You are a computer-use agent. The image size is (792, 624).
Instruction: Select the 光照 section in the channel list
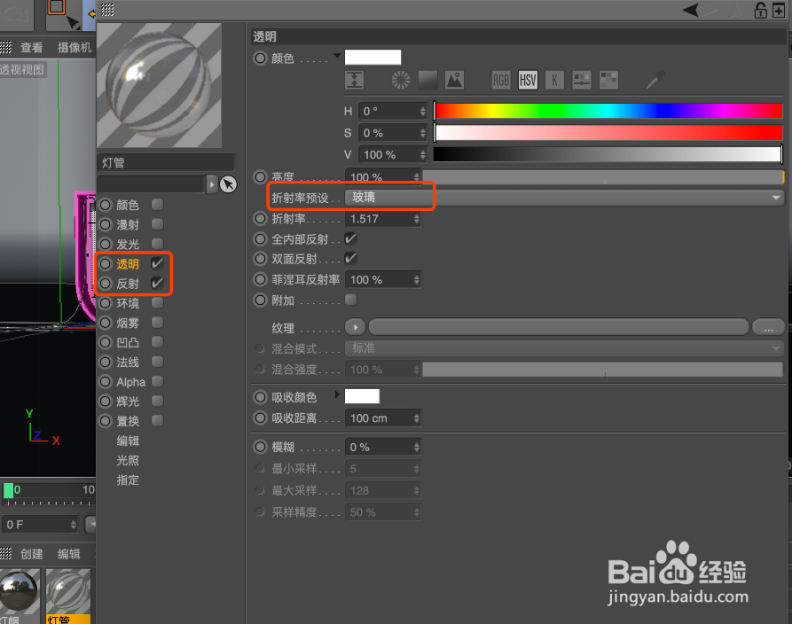[x=129, y=460]
